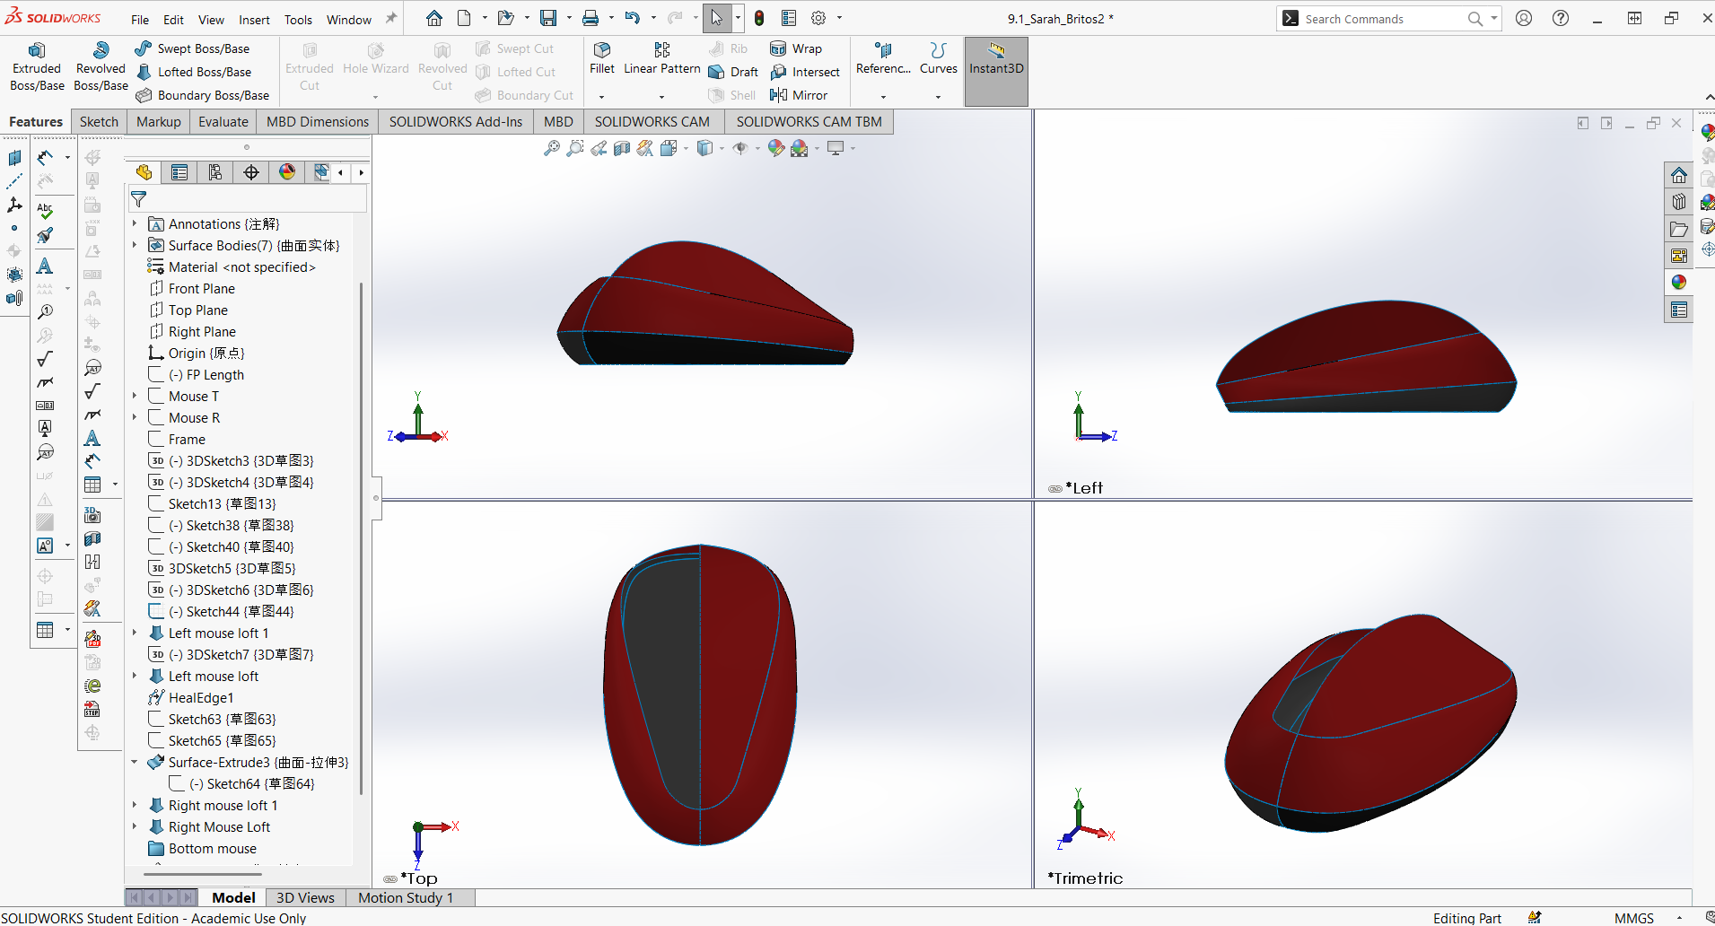Open the Curves tool
This screenshot has height=926, width=1715.
click(x=939, y=57)
